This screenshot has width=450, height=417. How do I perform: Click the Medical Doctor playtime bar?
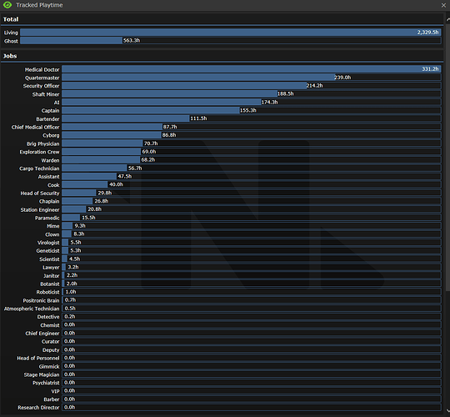coord(252,69)
